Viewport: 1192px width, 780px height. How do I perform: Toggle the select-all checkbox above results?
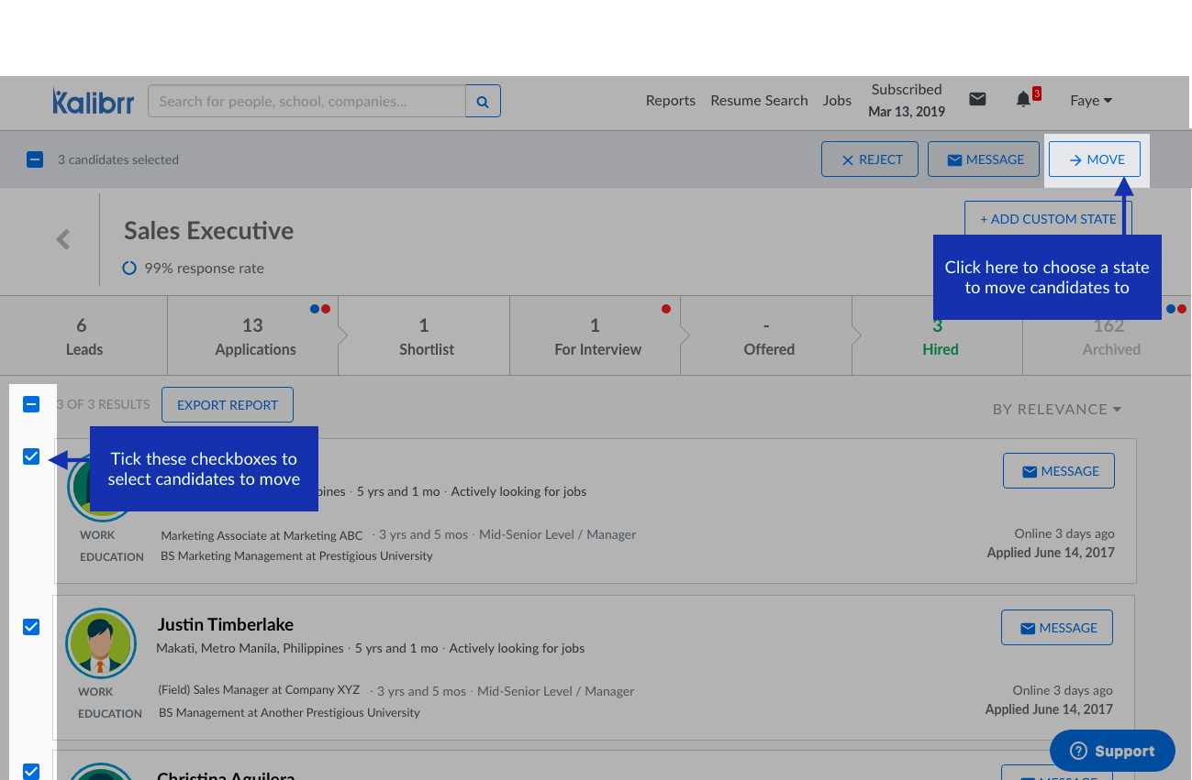tap(31, 404)
